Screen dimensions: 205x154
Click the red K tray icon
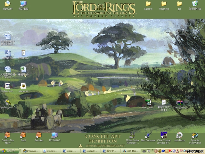[x=170, y=151]
